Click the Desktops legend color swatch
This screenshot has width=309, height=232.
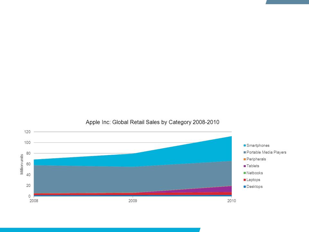pyautogui.click(x=245, y=187)
